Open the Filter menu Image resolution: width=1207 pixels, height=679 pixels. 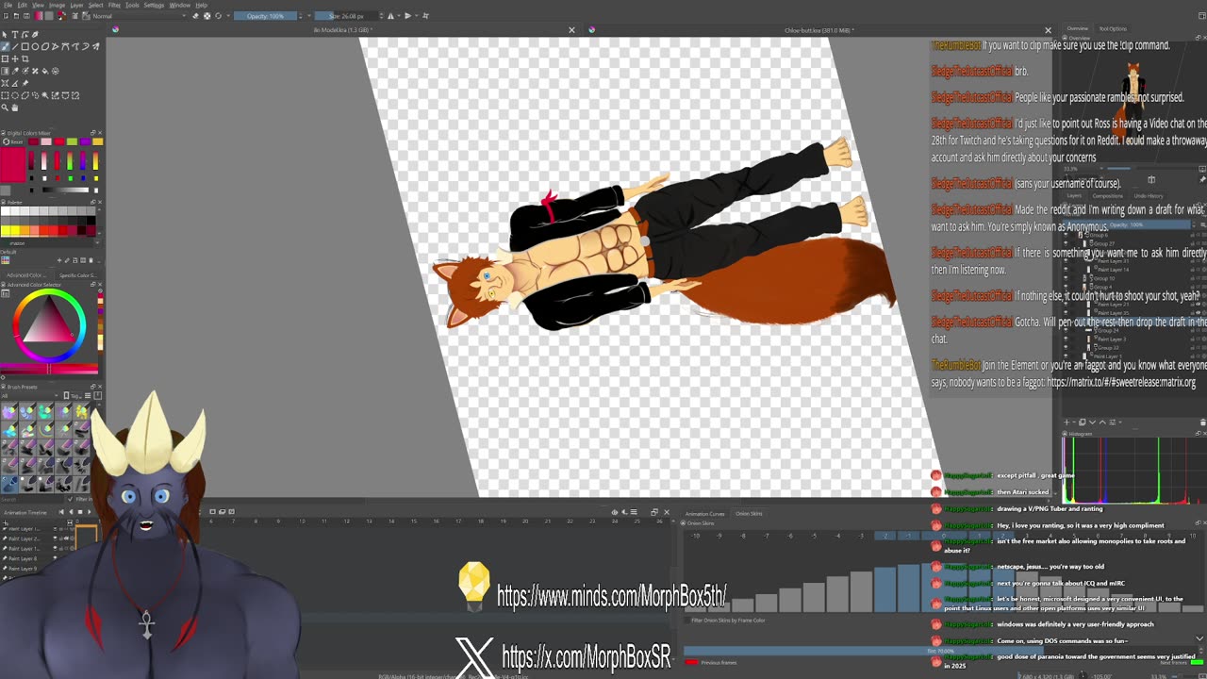point(114,6)
